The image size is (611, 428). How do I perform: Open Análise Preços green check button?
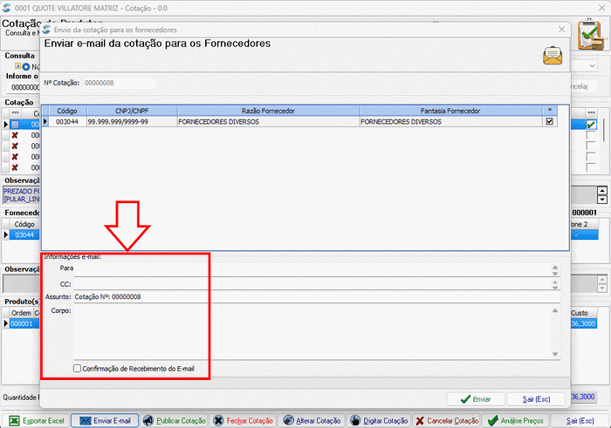point(515,421)
